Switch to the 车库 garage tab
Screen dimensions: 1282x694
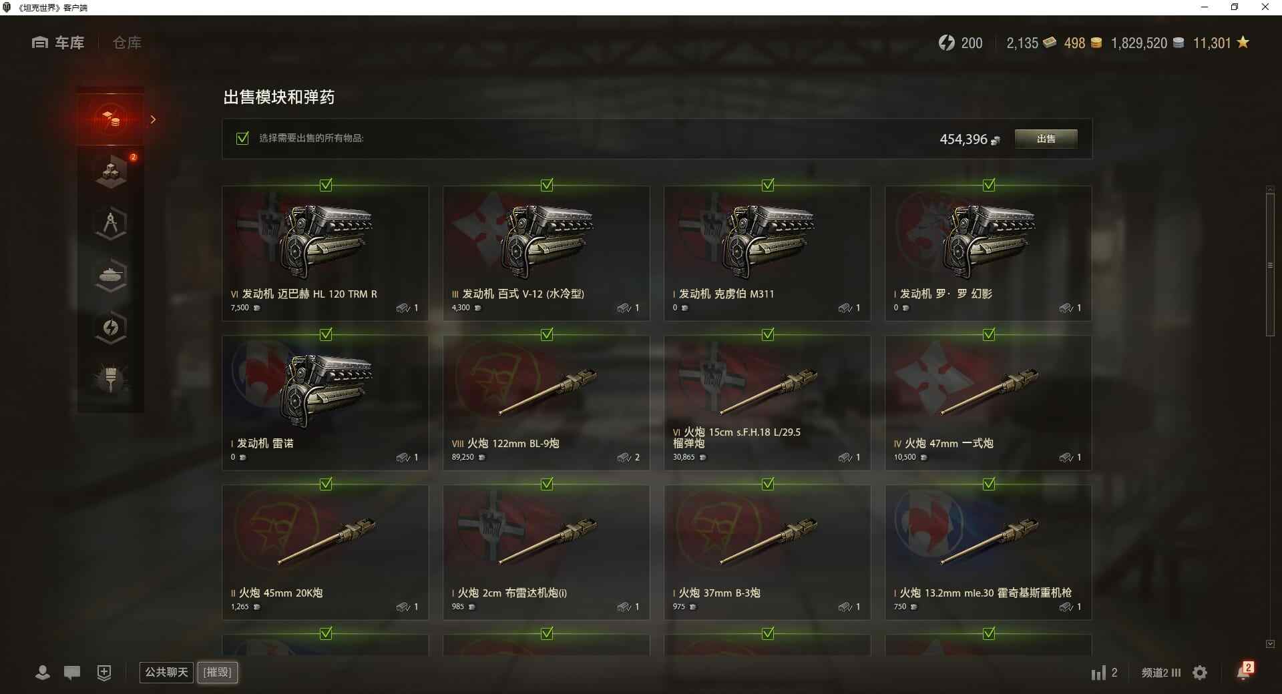point(58,43)
